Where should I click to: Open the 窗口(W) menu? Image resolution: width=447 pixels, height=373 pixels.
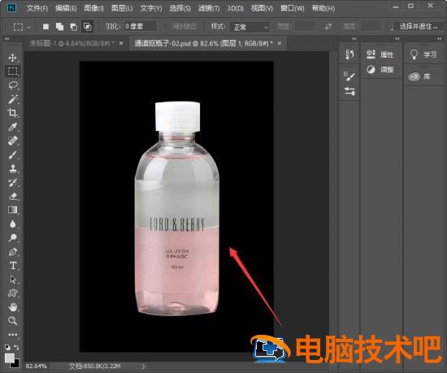293,8
